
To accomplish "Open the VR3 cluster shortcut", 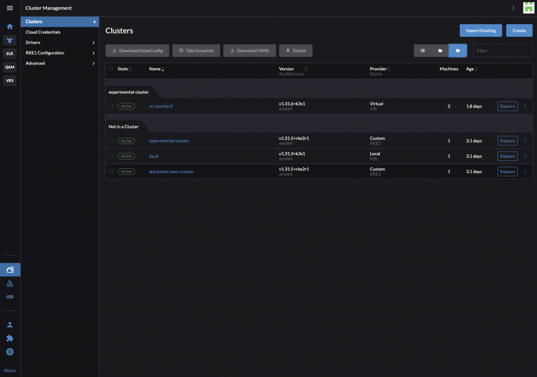I will (9, 80).
